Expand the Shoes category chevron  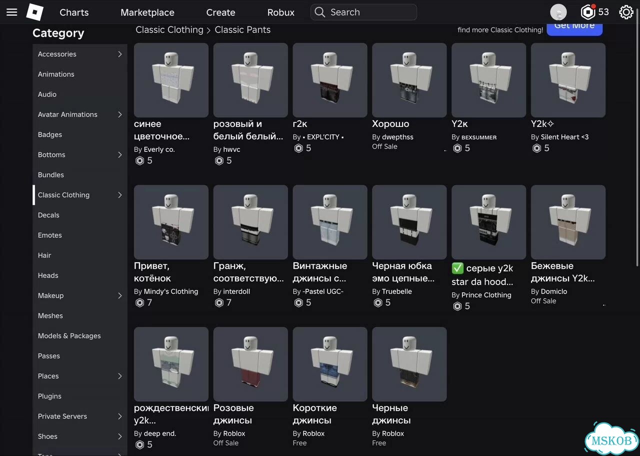(120, 437)
